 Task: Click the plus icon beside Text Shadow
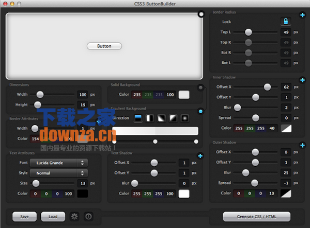tap(200, 156)
